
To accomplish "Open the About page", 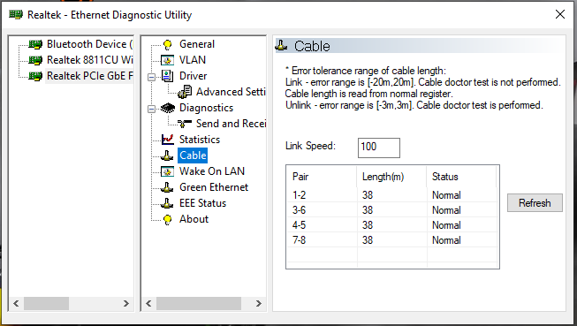I will coord(194,219).
